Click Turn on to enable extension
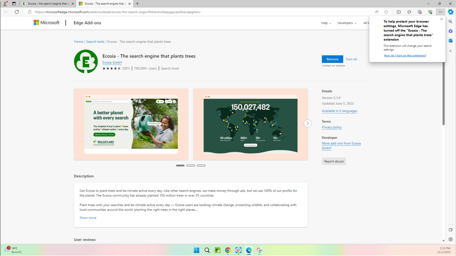This screenshot has height=256, width=456. 351,59
